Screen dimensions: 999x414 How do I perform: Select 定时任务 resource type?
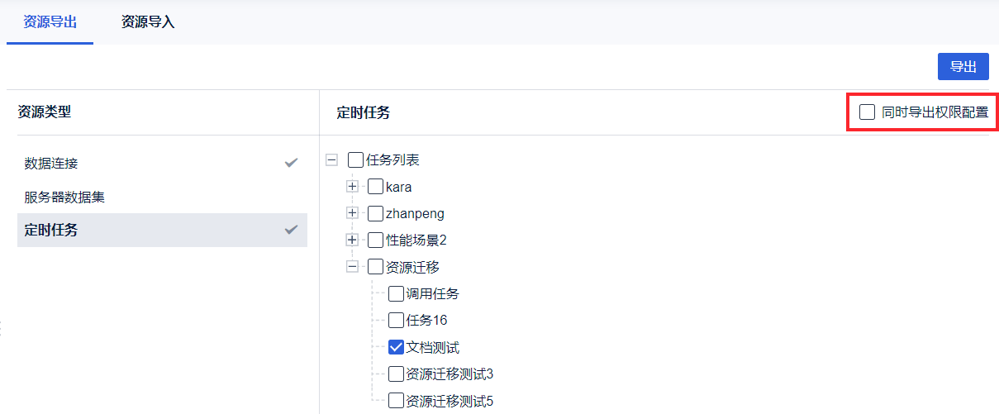coord(51,230)
